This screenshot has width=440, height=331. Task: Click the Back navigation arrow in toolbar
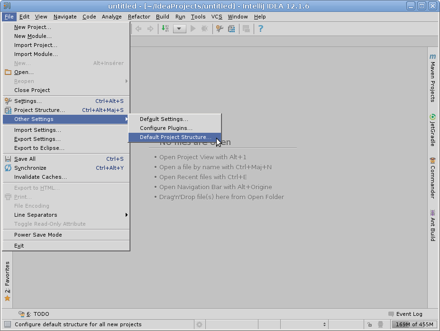[x=138, y=28]
